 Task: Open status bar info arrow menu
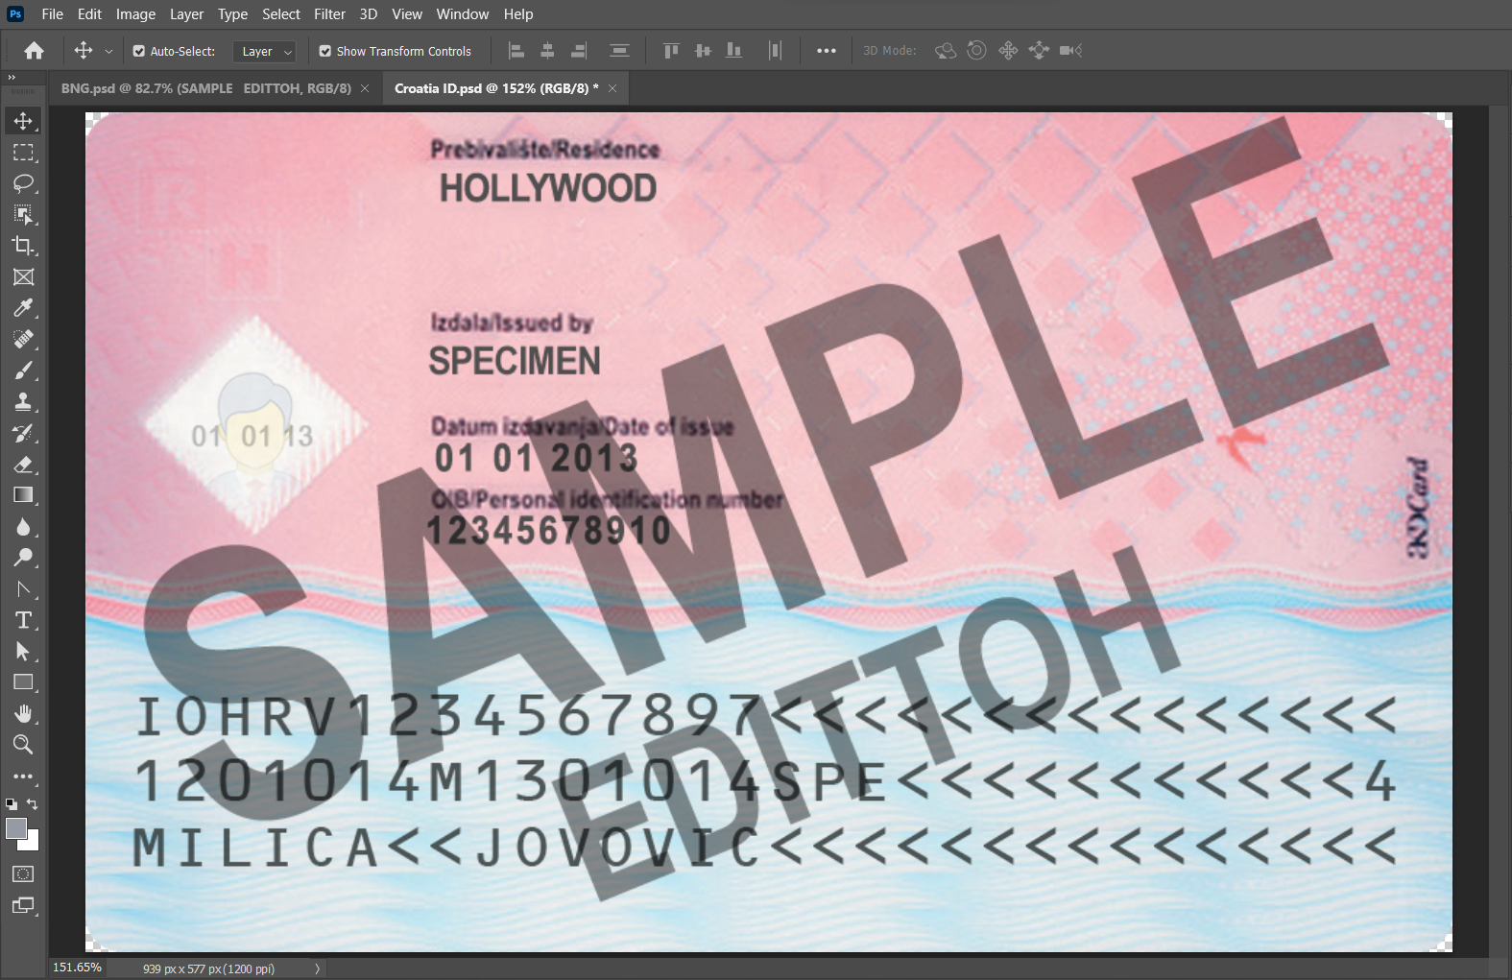(x=318, y=968)
